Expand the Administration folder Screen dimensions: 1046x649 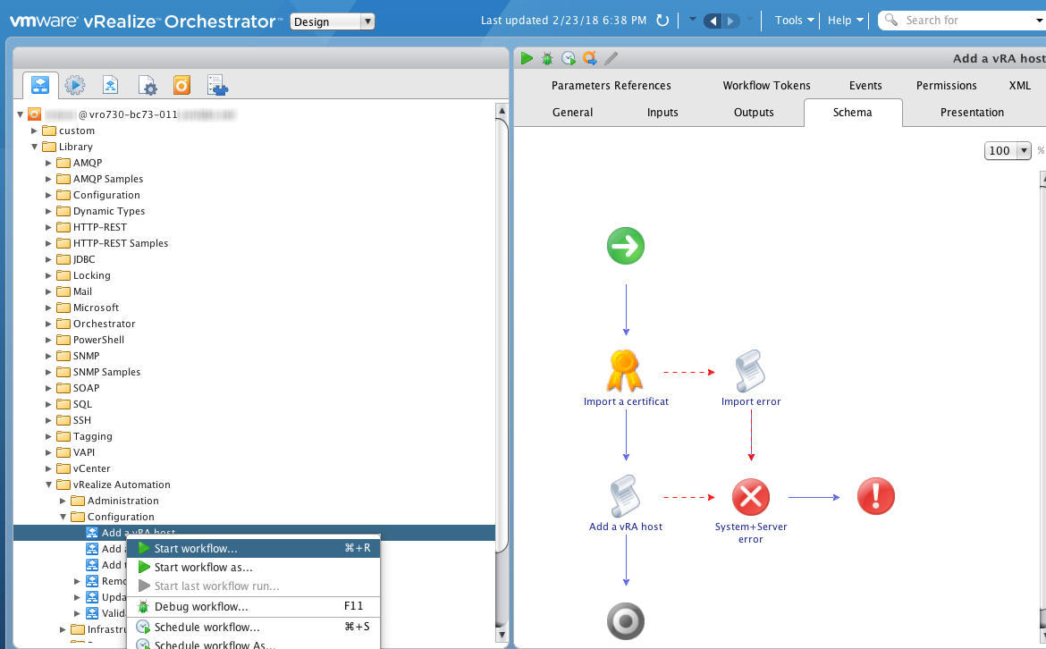[x=63, y=501]
